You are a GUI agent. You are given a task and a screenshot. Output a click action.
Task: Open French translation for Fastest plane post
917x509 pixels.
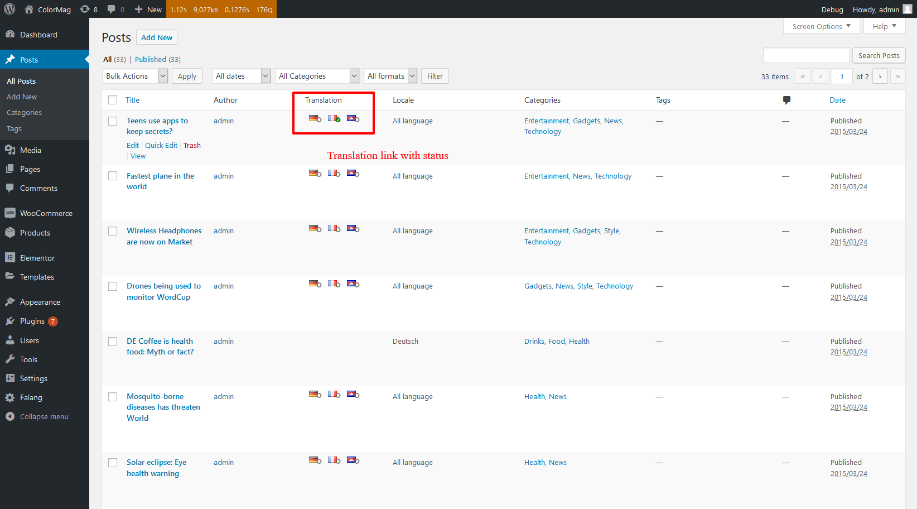click(x=334, y=173)
